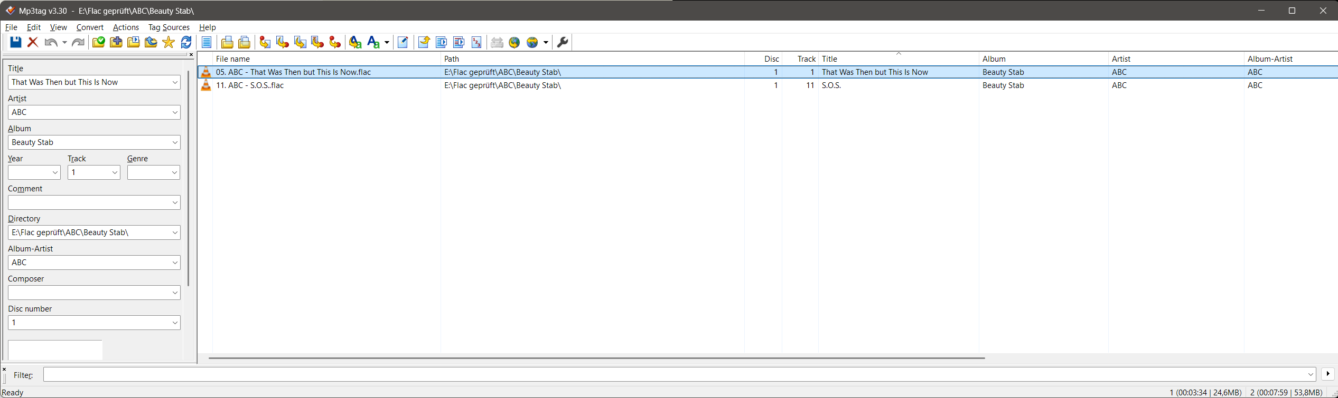The image size is (1338, 398).
Task: Expand the Quick Actions dropdown arrow
Action: tap(387, 42)
